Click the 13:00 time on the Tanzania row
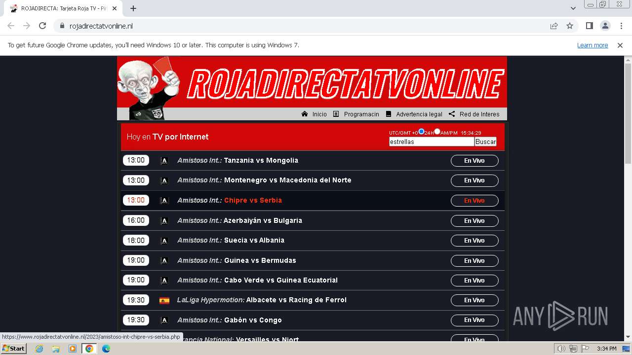This screenshot has height=355, width=632. click(x=136, y=160)
